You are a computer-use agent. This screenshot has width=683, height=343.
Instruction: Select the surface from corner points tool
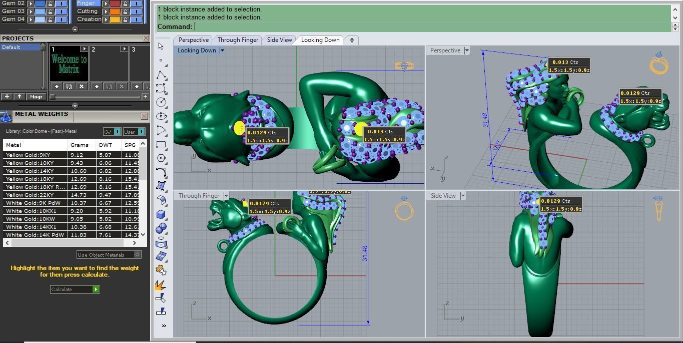pyautogui.click(x=161, y=186)
